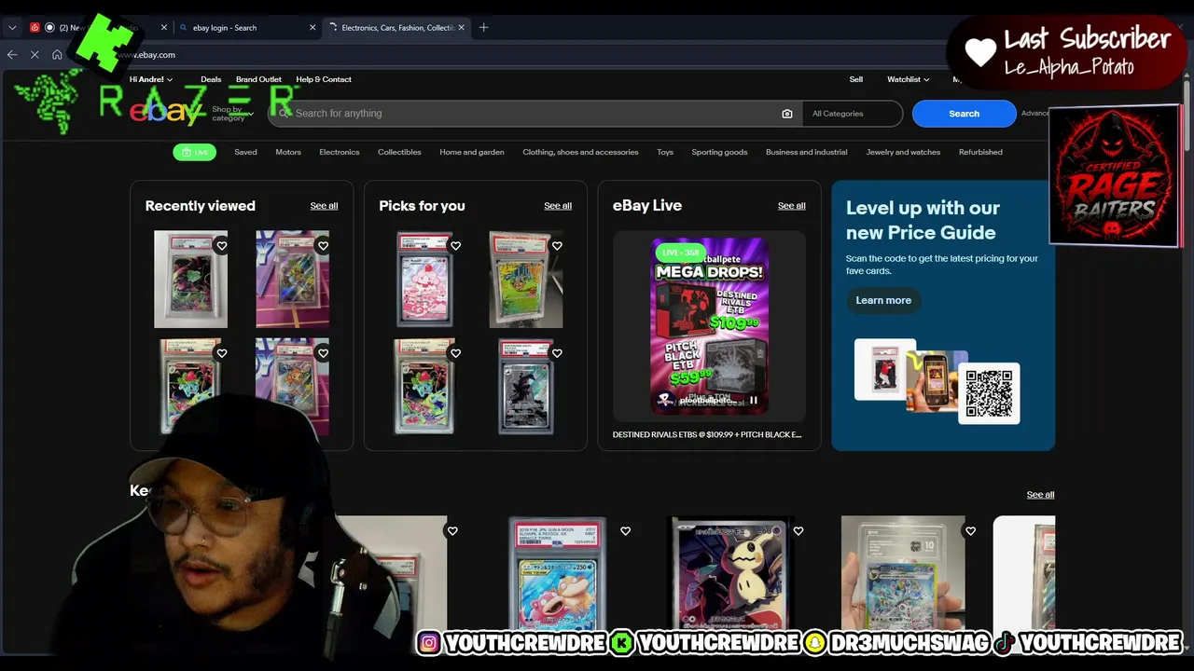Click Learn more on Price Guide banner
Viewport: 1194px width, 671px height.
[883, 300]
